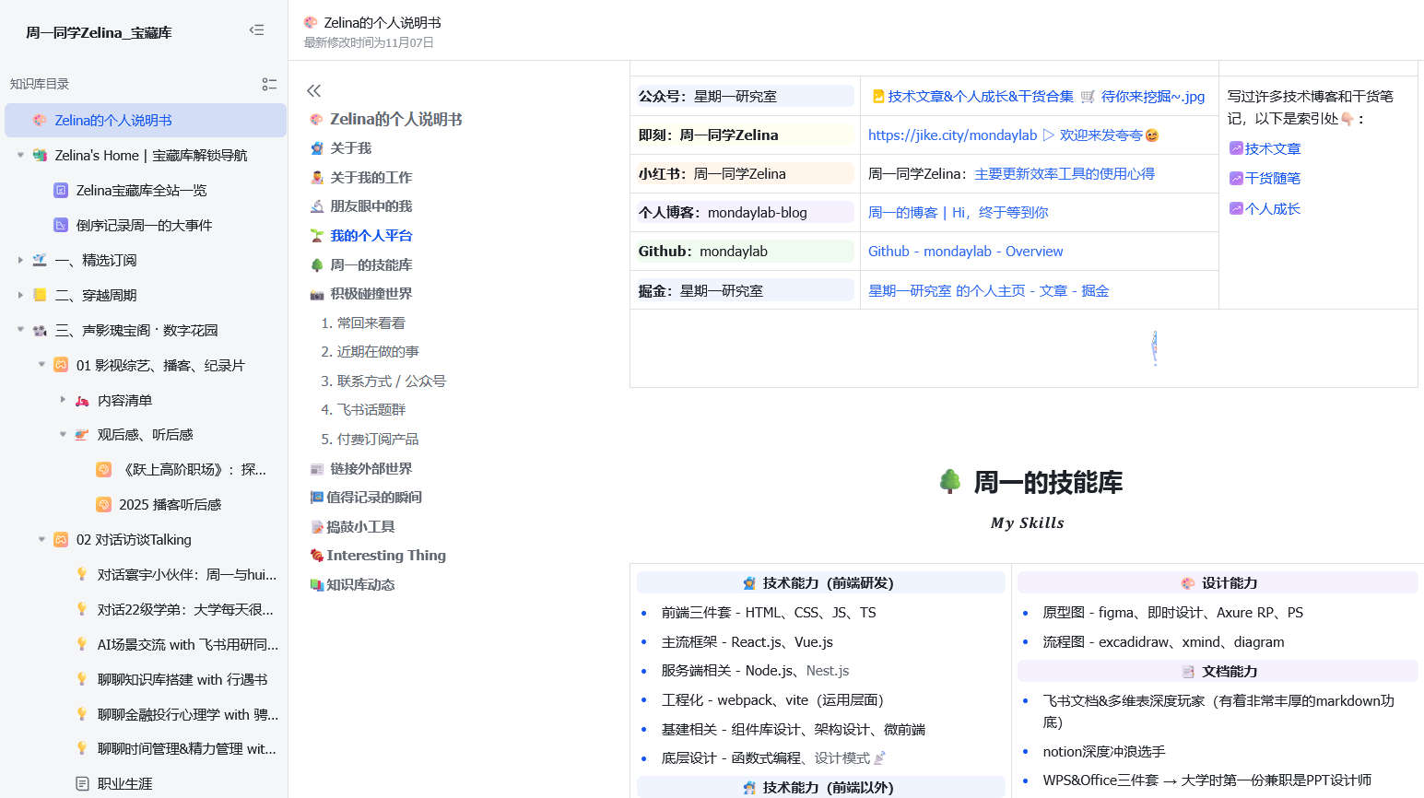This screenshot has width=1424, height=798.
Task: Click bulb icon of AI场景交流 item
Action: point(82,644)
